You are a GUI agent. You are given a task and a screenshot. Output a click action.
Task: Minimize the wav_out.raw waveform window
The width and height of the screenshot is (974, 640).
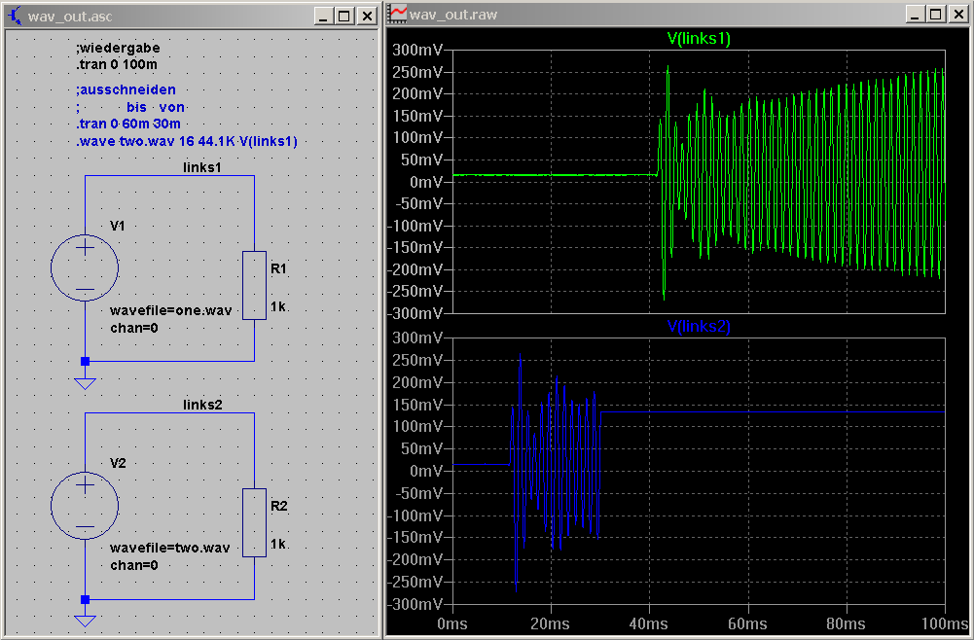(x=914, y=14)
